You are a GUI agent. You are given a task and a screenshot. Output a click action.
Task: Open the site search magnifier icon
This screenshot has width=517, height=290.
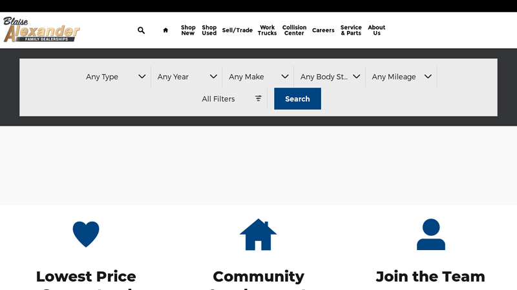(x=141, y=30)
